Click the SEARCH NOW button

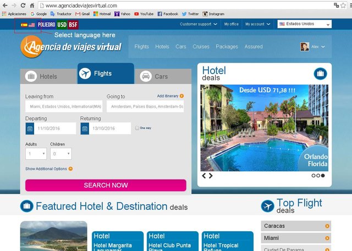[x=106, y=185]
